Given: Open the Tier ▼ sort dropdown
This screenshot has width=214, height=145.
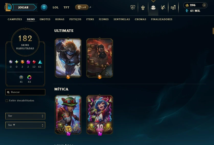Looking at the screenshot, I should click(x=25, y=125).
